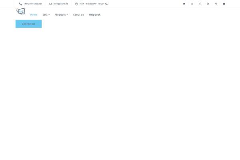Open the LinkedIn social link

click(208, 4)
